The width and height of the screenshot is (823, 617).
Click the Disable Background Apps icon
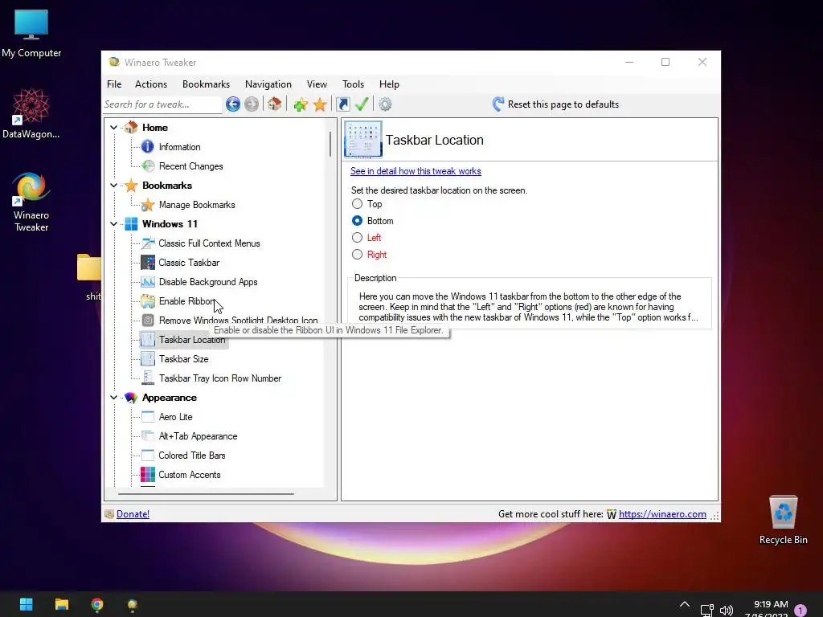pos(148,282)
